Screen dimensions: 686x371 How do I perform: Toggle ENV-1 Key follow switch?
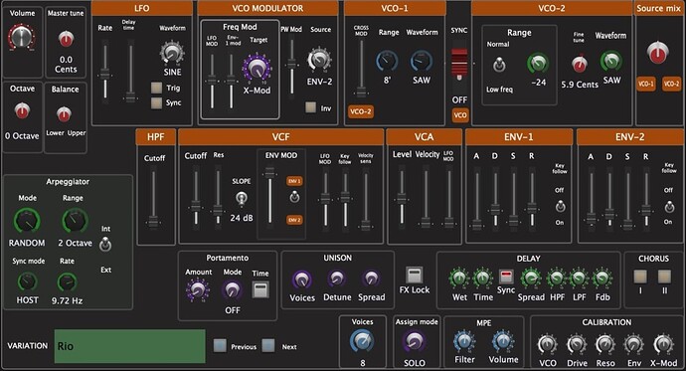coord(560,206)
